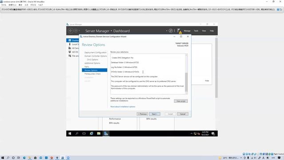Open the Help menu in Server Manager
The width and height of the screenshot is (284, 160).
point(212,31)
